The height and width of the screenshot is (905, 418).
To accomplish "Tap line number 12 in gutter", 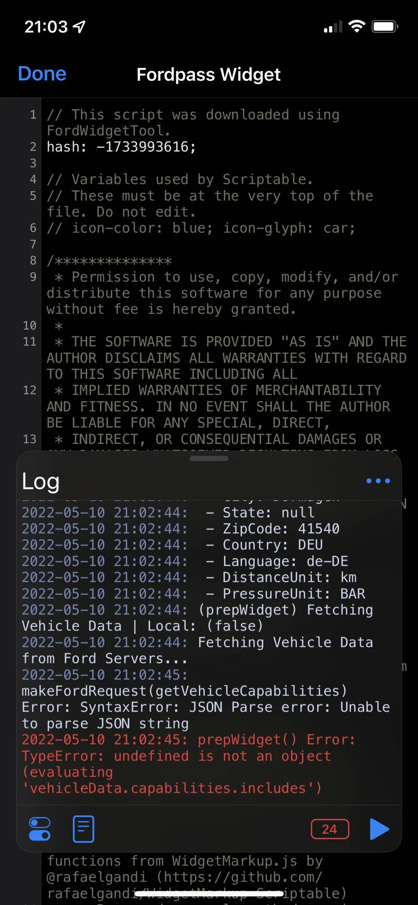I will tap(30, 390).
